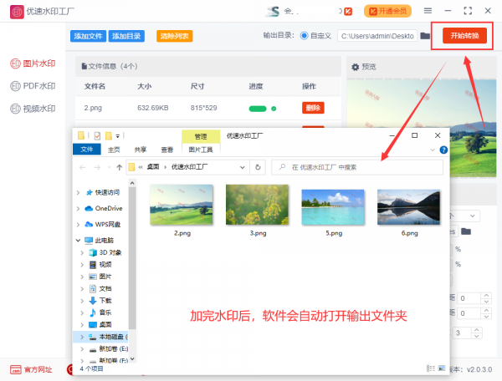Open the 图片工具 tab in Explorer
Image resolution: width=502 pixels, height=381 pixels.
coord(201,150)
